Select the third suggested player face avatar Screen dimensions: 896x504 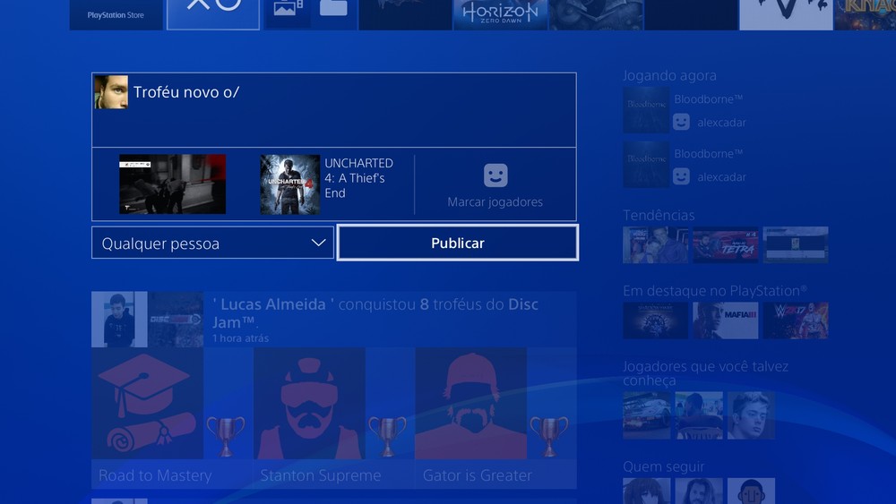pos(752,415)
